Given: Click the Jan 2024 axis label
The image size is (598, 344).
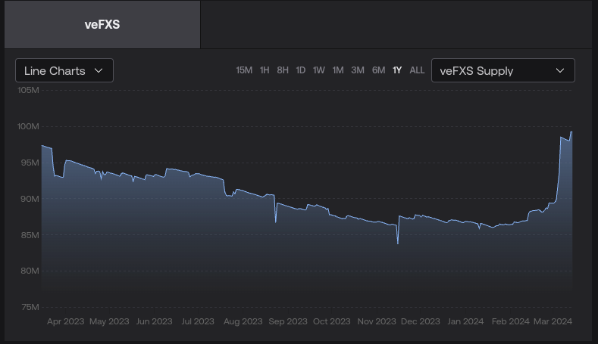Looking at the screenshot, I should tap(465, 321).
